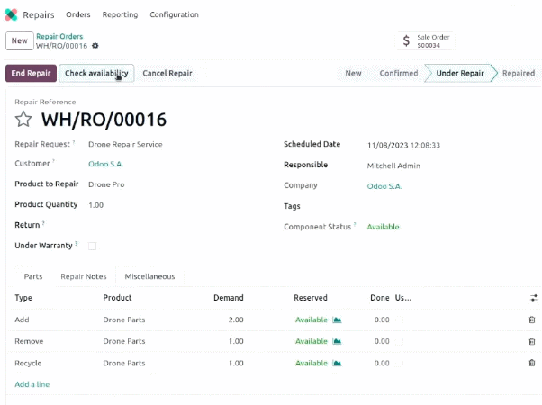Screen dimensions: 542x405
Task: Delete the Recycle Drone Parts line
Action: pyautogui.click(x=532, y=363)
